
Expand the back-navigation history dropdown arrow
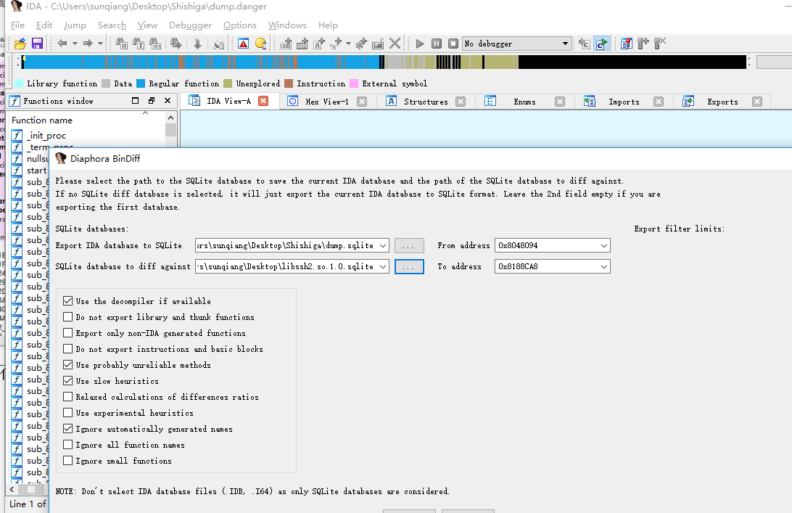75,44
